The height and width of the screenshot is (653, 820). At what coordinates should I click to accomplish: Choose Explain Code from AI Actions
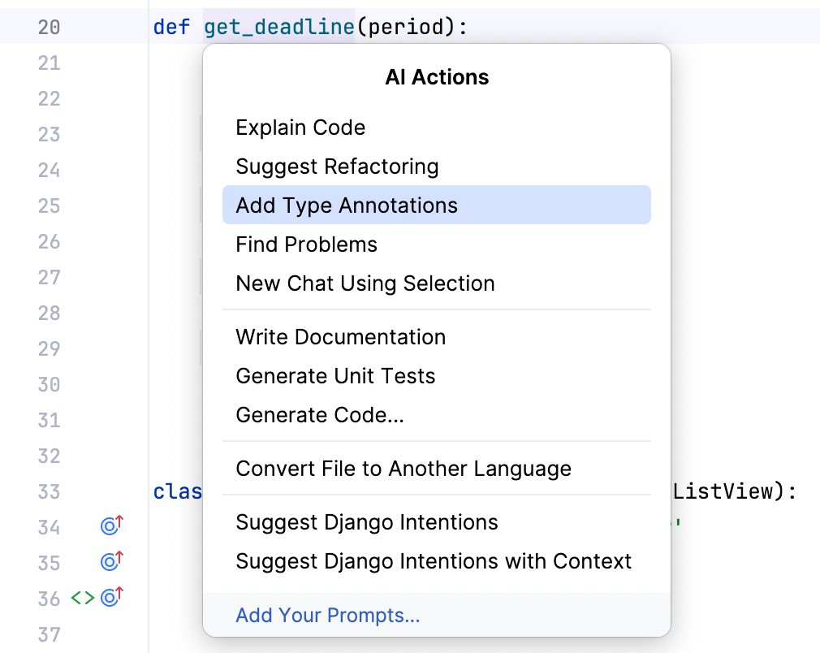[x=300, y=128]
